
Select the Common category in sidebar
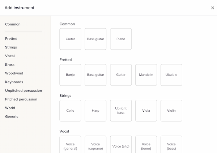[13, 24]
